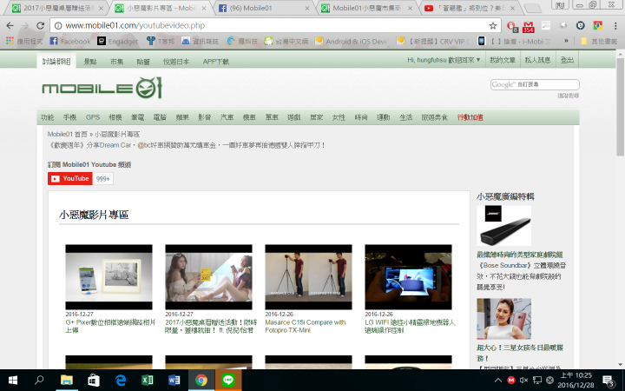Open 私人訊息 in the top bar
Screen dimensions: 625x391
coord(537,60)
